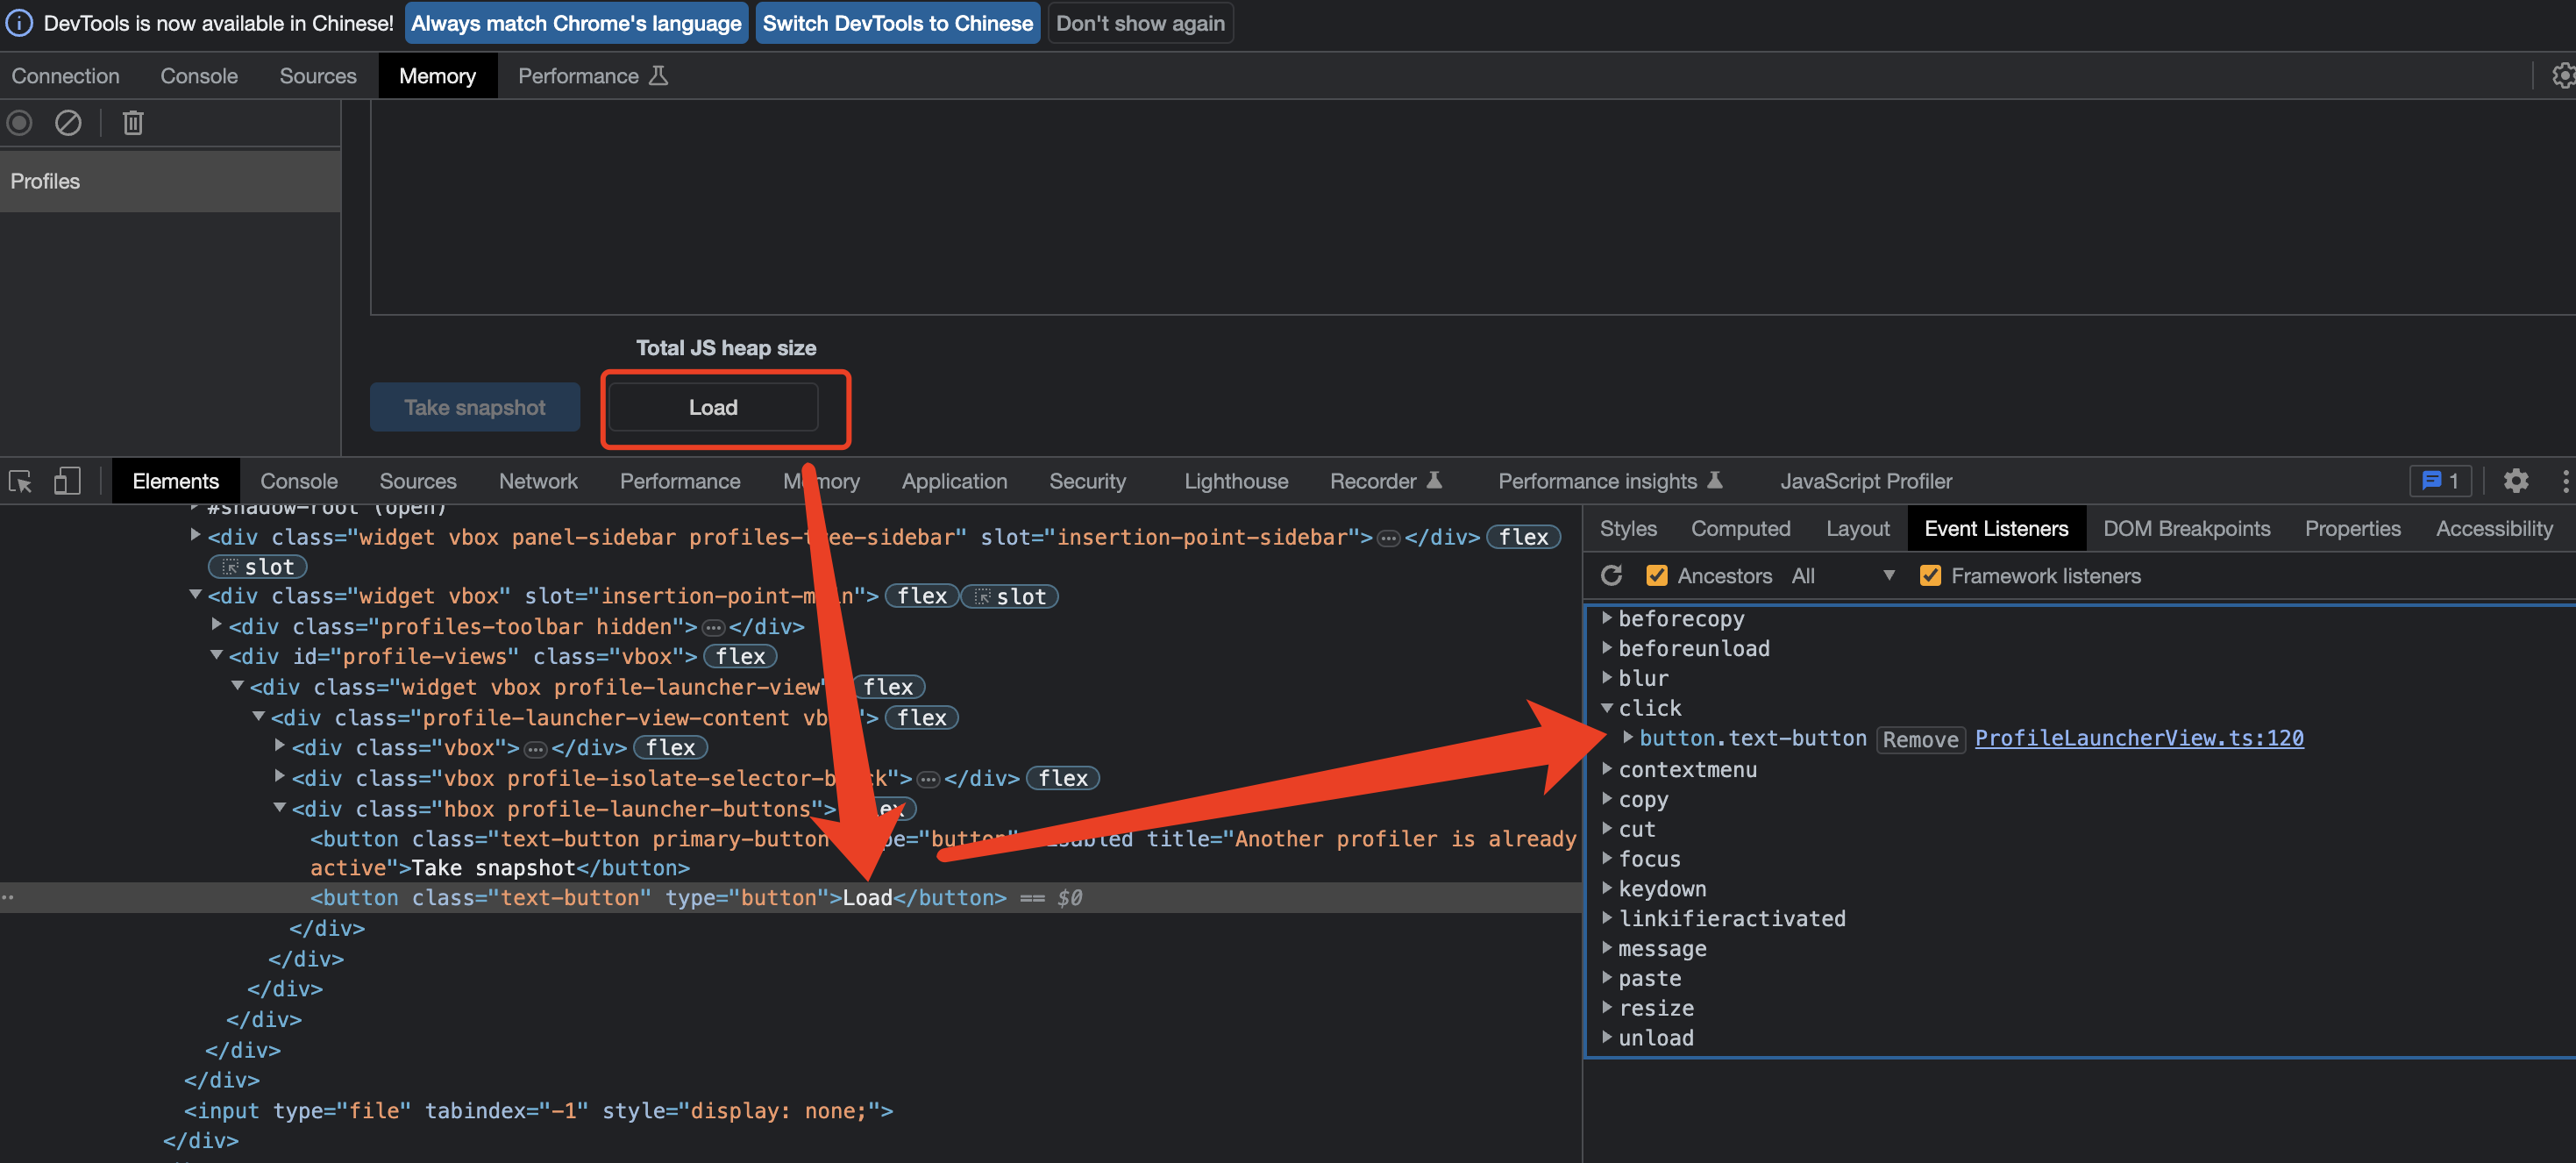
Task: Toggle the device emulation icon
Action: pyautogui.click(x=67, y=481)
